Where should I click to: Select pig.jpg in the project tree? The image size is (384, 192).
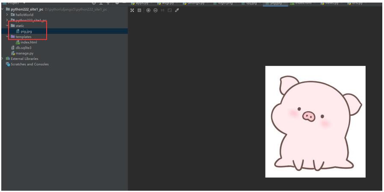pyautogui.click(x=26, y=31)
